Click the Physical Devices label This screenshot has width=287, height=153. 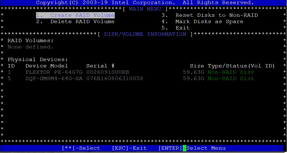tap(38, 59)
